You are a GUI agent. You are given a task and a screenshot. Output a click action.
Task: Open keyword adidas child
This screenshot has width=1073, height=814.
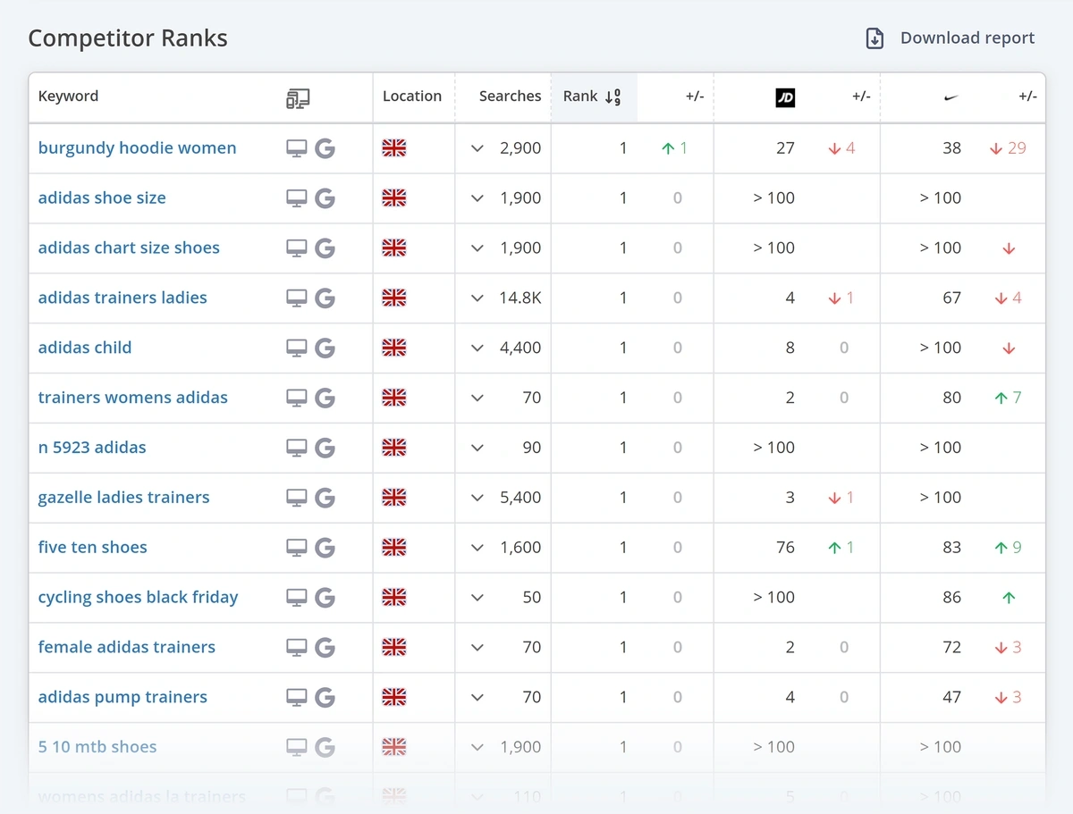click(x=85, y=348)
